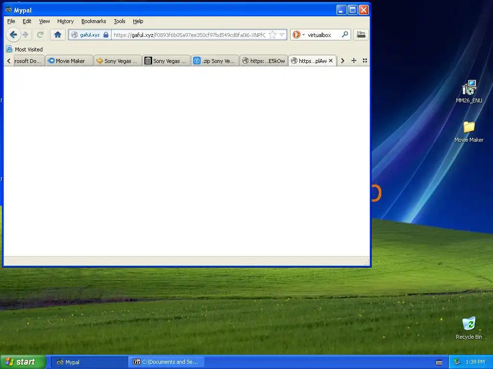This screenshot has height=369, width=493.
Task: Select the Recycle Bin desktop icon
Action: (469, 328)
